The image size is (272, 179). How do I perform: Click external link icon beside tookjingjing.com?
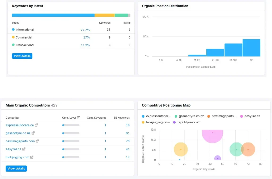[x=32, y=157]
